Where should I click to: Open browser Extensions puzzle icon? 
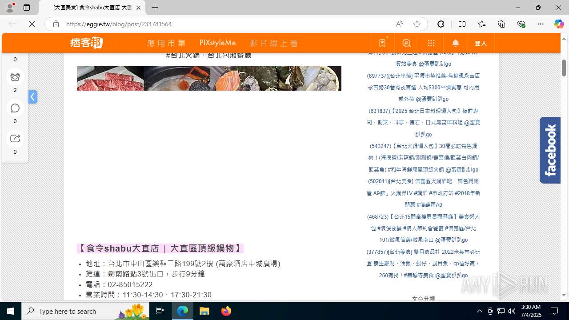(x=441, y=24)
